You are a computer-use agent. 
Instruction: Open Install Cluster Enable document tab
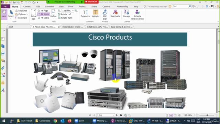tap(73, 27)
